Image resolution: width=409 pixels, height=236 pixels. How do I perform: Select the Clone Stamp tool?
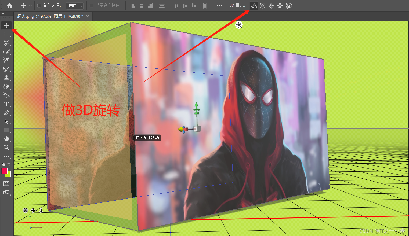click(6, 78)
